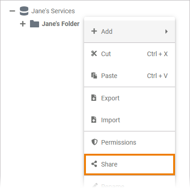Viewport: 190px width, 188px height.
Task: Click the Export file icon
Action: (x=94, y=98)
